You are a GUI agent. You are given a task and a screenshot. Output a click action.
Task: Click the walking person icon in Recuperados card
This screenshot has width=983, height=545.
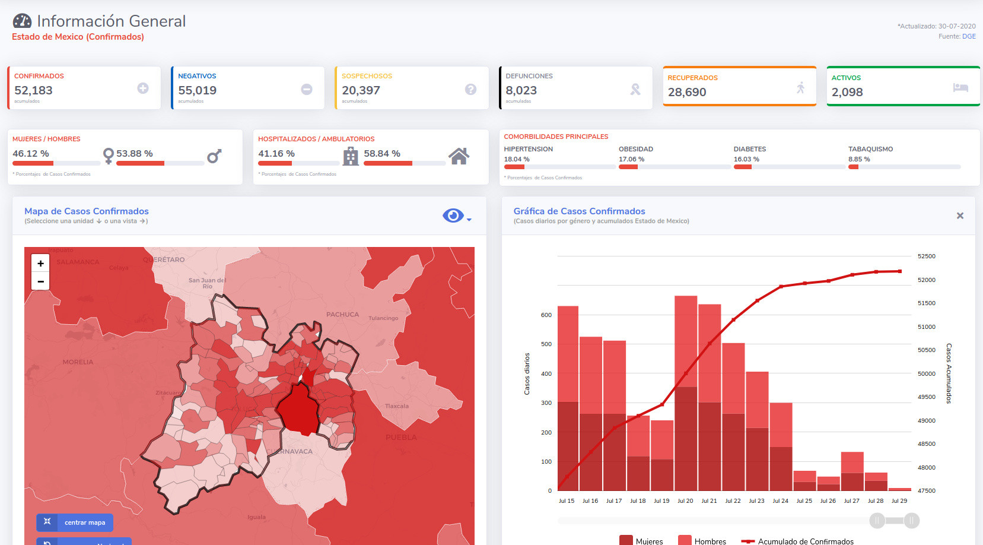click(800, 88)
